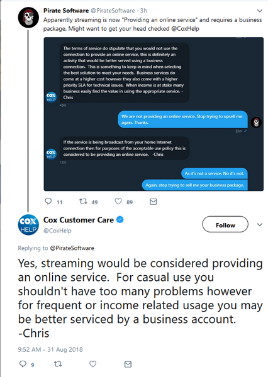The image size is (268, 377).
Task: Open Pirate Software tweet options chevron
Action: point(260,11)
